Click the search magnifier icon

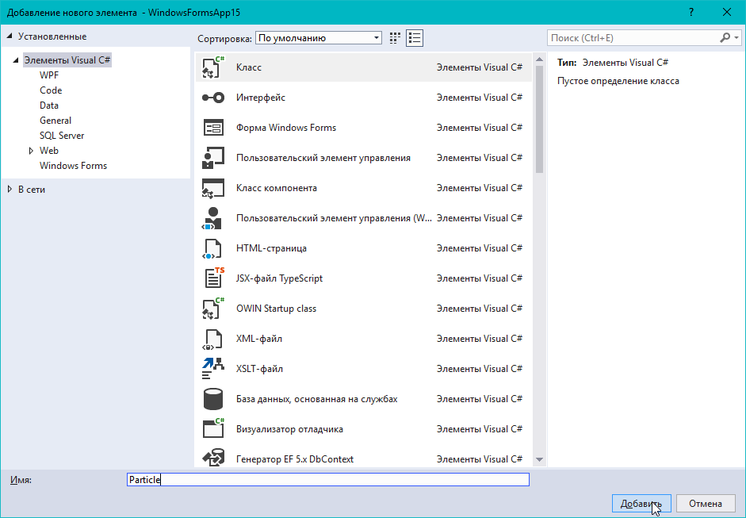pyautogui.click(x=725, y=37)
